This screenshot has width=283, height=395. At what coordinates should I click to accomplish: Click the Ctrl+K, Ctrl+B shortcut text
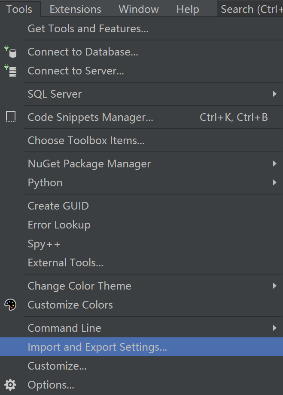(234, 117)
